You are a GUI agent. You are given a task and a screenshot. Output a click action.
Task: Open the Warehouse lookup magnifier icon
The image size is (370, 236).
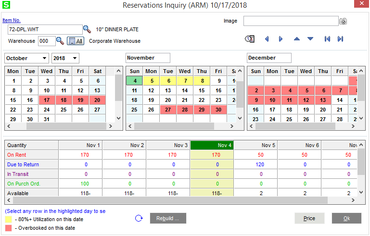[x=60, y=41]
